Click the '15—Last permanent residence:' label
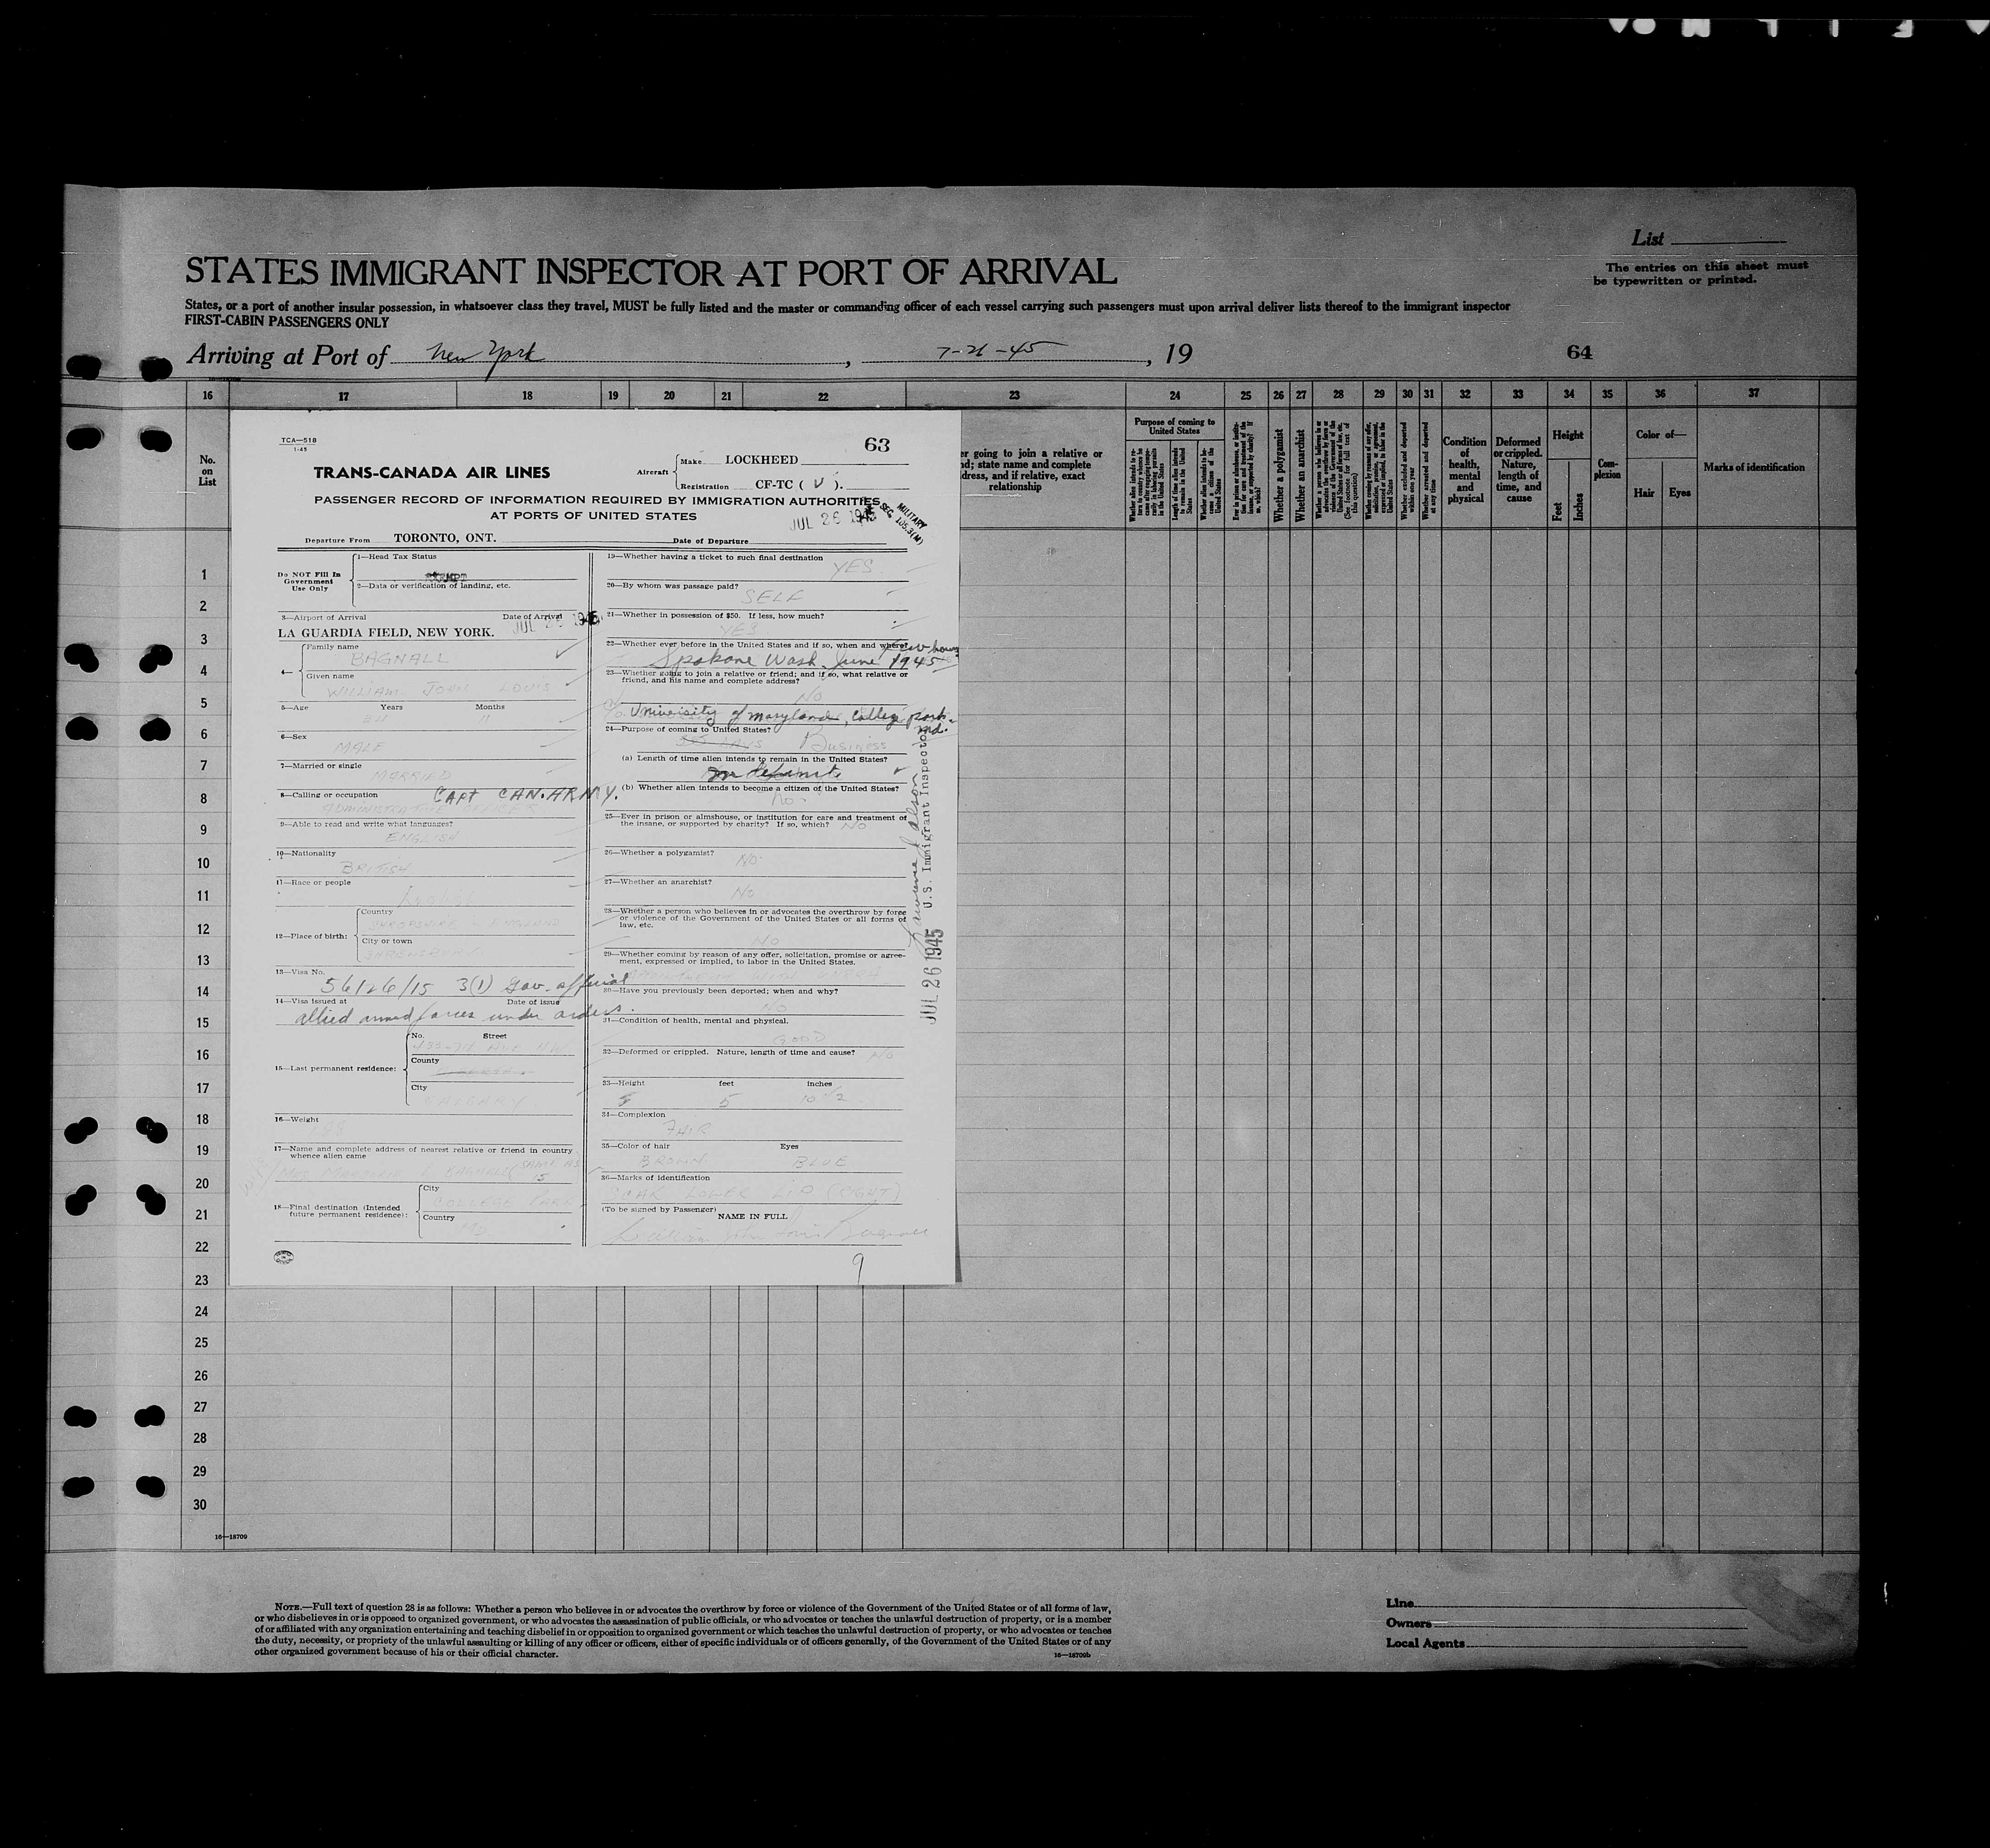This screenshot has height=1848, width=1990. [336, 1069]
